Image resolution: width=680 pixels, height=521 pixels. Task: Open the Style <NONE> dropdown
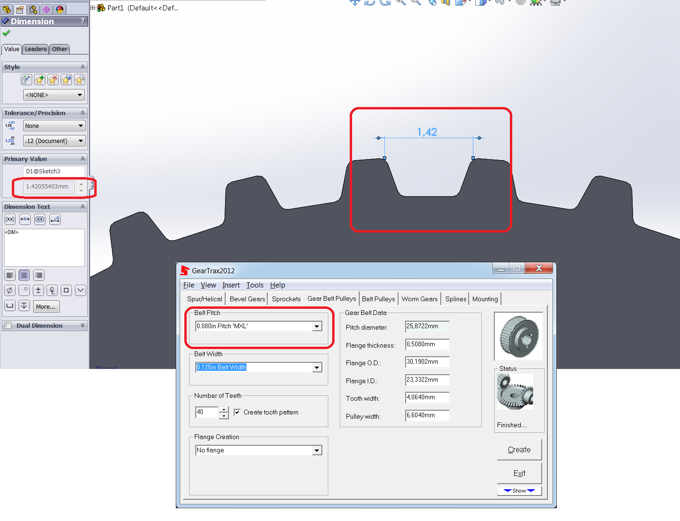(54, 95)
